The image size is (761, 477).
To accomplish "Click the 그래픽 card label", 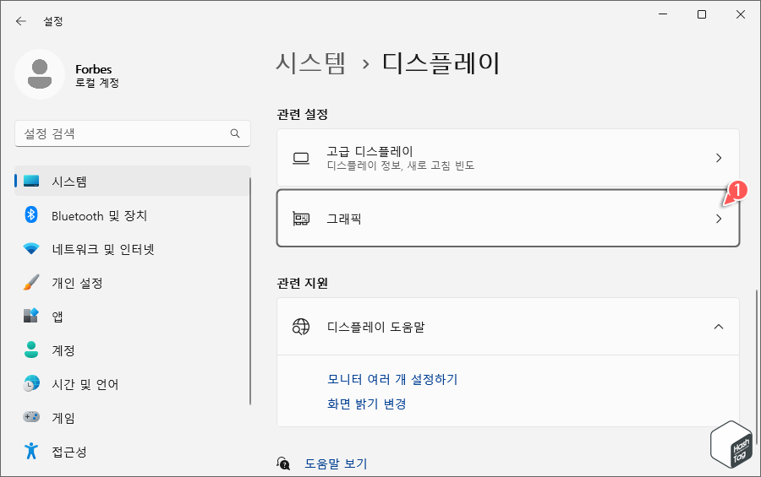I will pos(343,219).
